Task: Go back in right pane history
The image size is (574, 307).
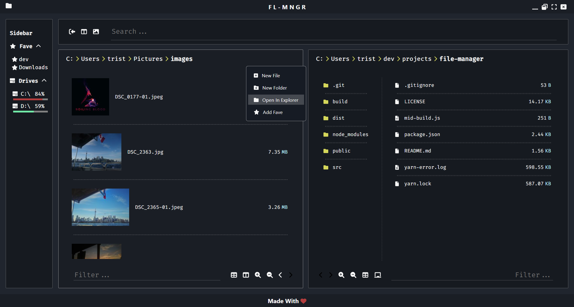Action: pyautogui.click(x=320, y=275)
